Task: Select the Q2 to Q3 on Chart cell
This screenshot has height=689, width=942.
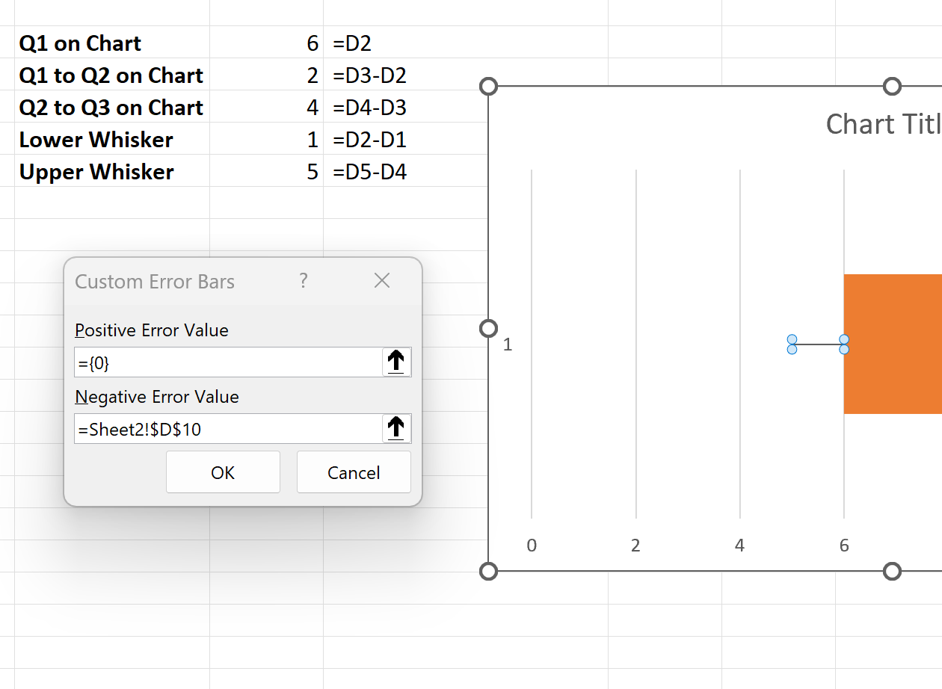Action: tap(111, 108)
